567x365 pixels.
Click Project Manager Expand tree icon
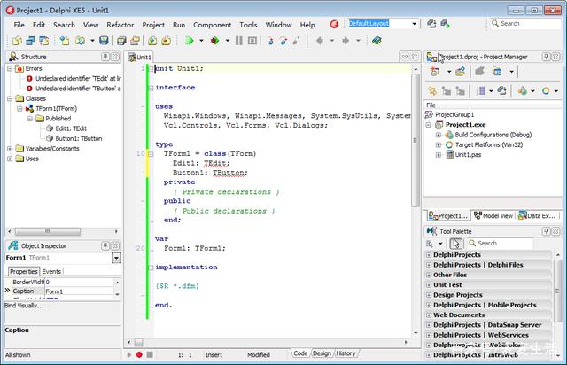click(447, 90)
